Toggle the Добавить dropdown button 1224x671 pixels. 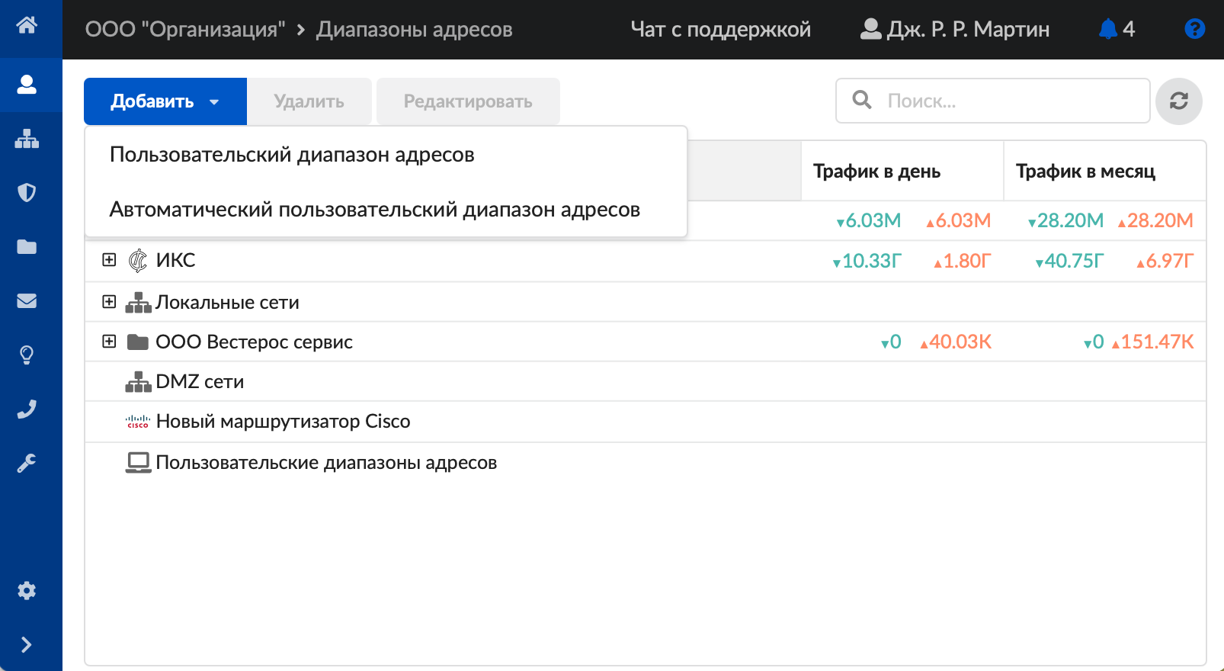pos(165,101)
